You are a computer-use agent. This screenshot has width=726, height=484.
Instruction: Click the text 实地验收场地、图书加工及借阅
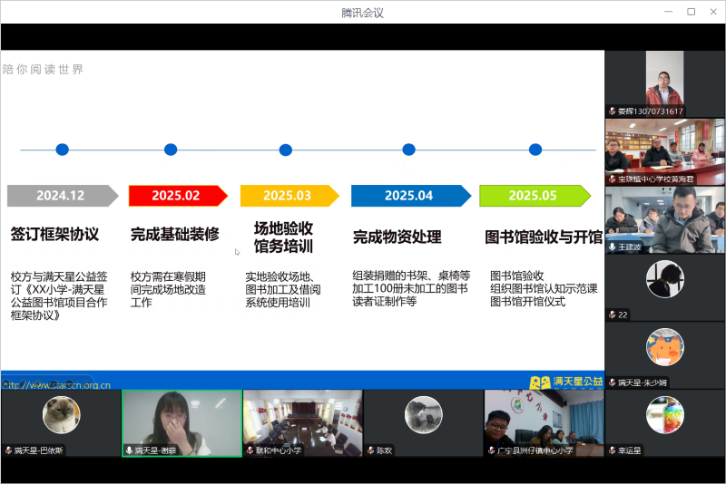pos(283,284)
